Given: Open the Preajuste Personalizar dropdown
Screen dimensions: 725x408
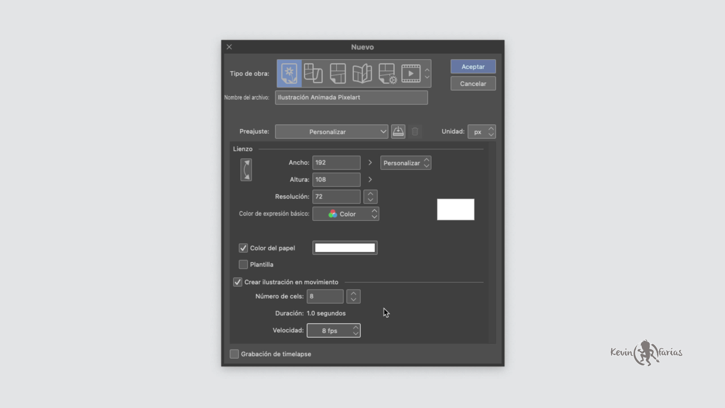Looking at the screenshot, I should pyautogui.click(x=332, y=131).
